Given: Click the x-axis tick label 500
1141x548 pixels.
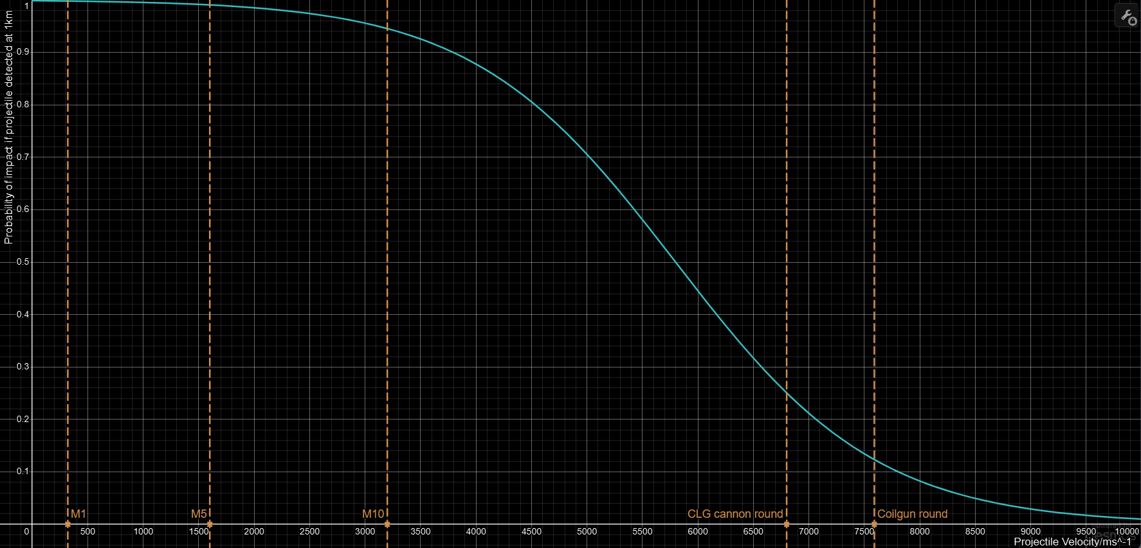Looking at the screenshot, I should pyautogui.click(x=87, y=531).
